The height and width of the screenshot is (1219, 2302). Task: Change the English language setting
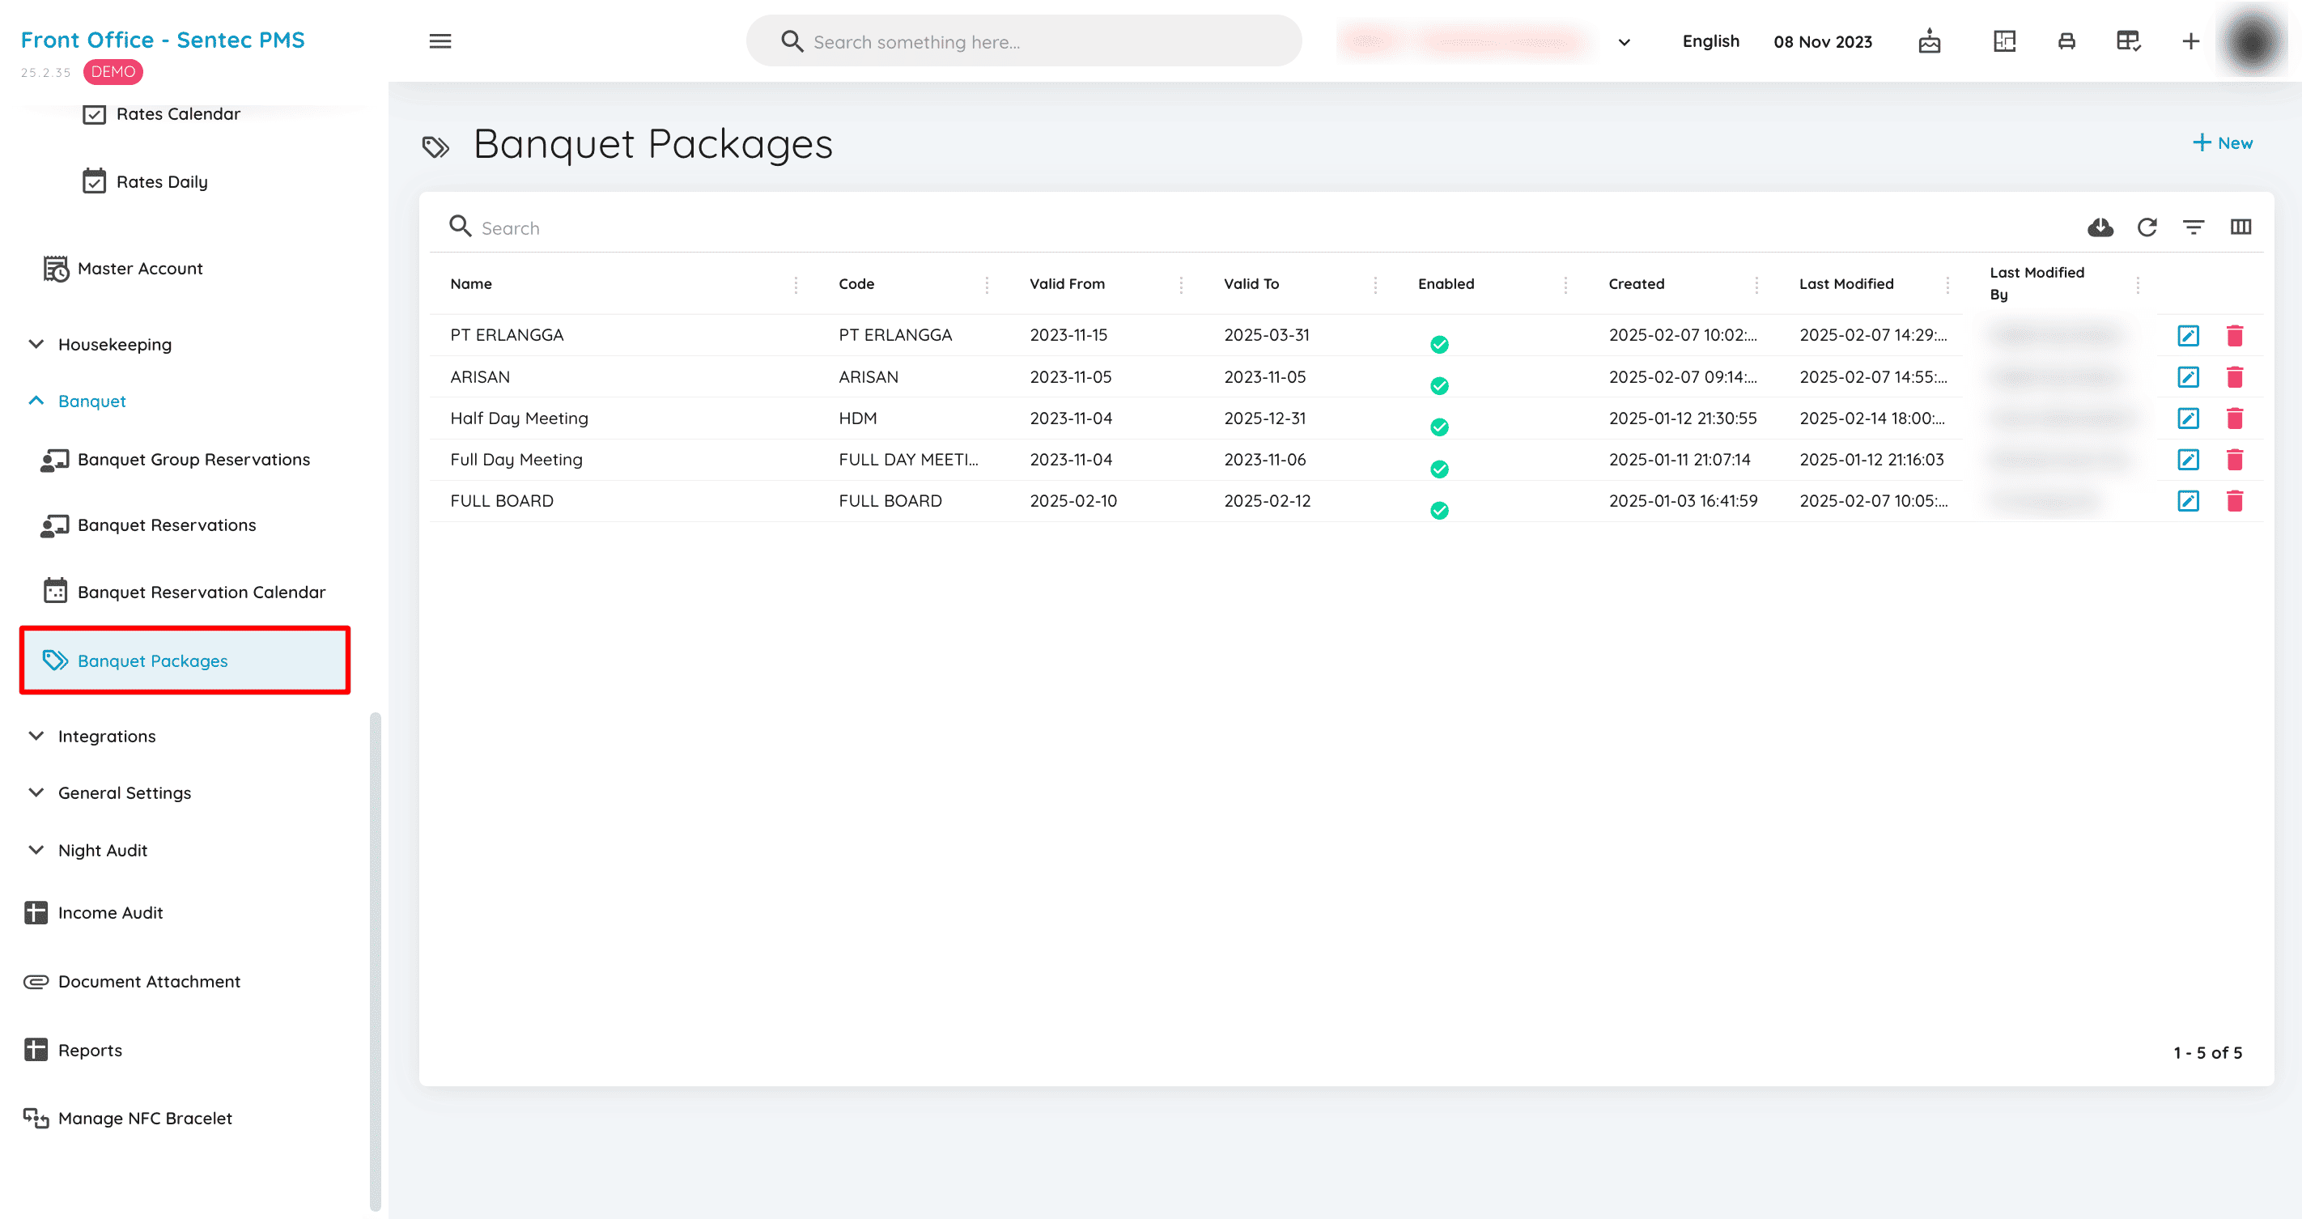1710,41
